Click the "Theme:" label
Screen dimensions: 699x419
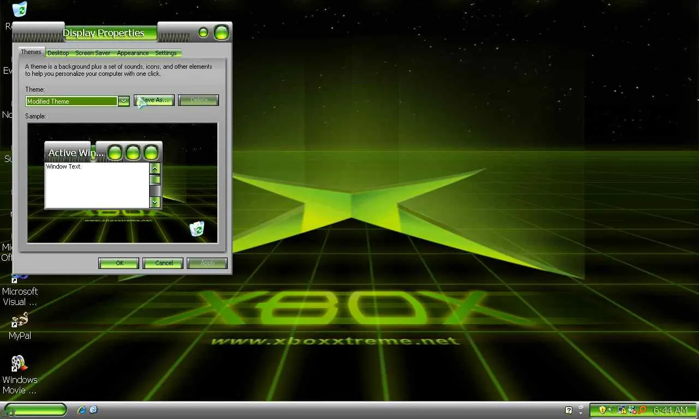tap(35, 89)
